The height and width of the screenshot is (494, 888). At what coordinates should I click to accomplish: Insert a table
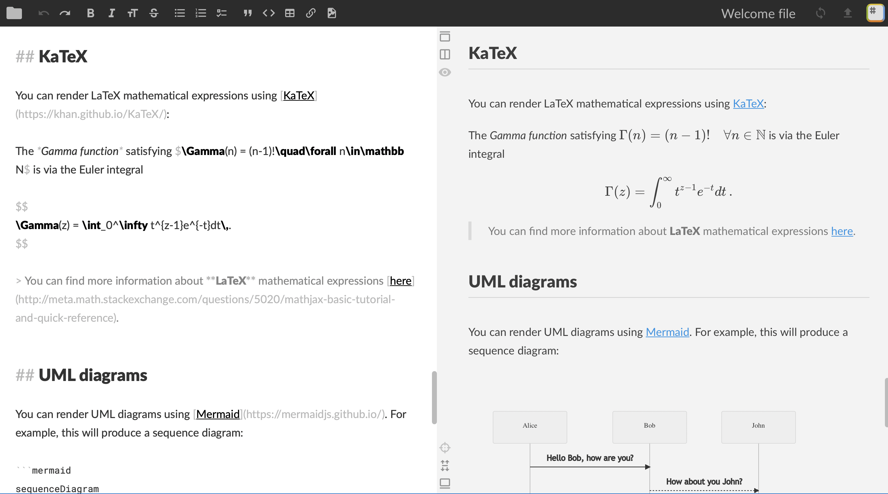click(x=290, y=13)
